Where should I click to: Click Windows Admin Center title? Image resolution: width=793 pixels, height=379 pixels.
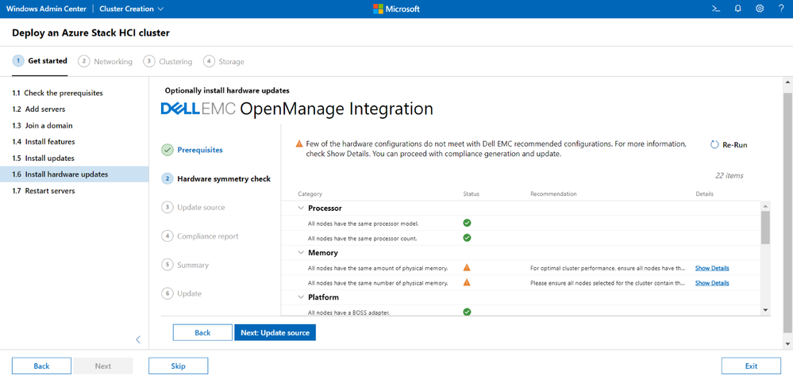pyautogui.click(x=46, y=9)
